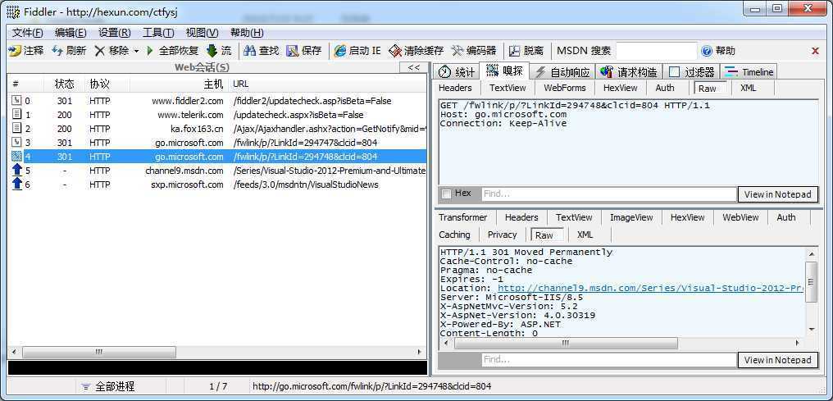833x401 pixels.
Task: Select session 5 upload arrow icon
Action: [17, 170]
